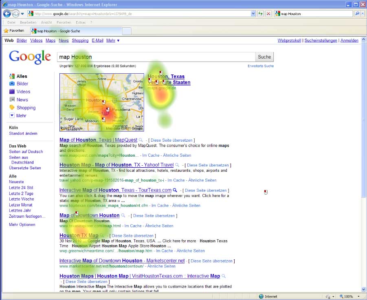367x300 pixels.
Task: Open the recent pages dropdown arrow
Action: tap(22, 14)
